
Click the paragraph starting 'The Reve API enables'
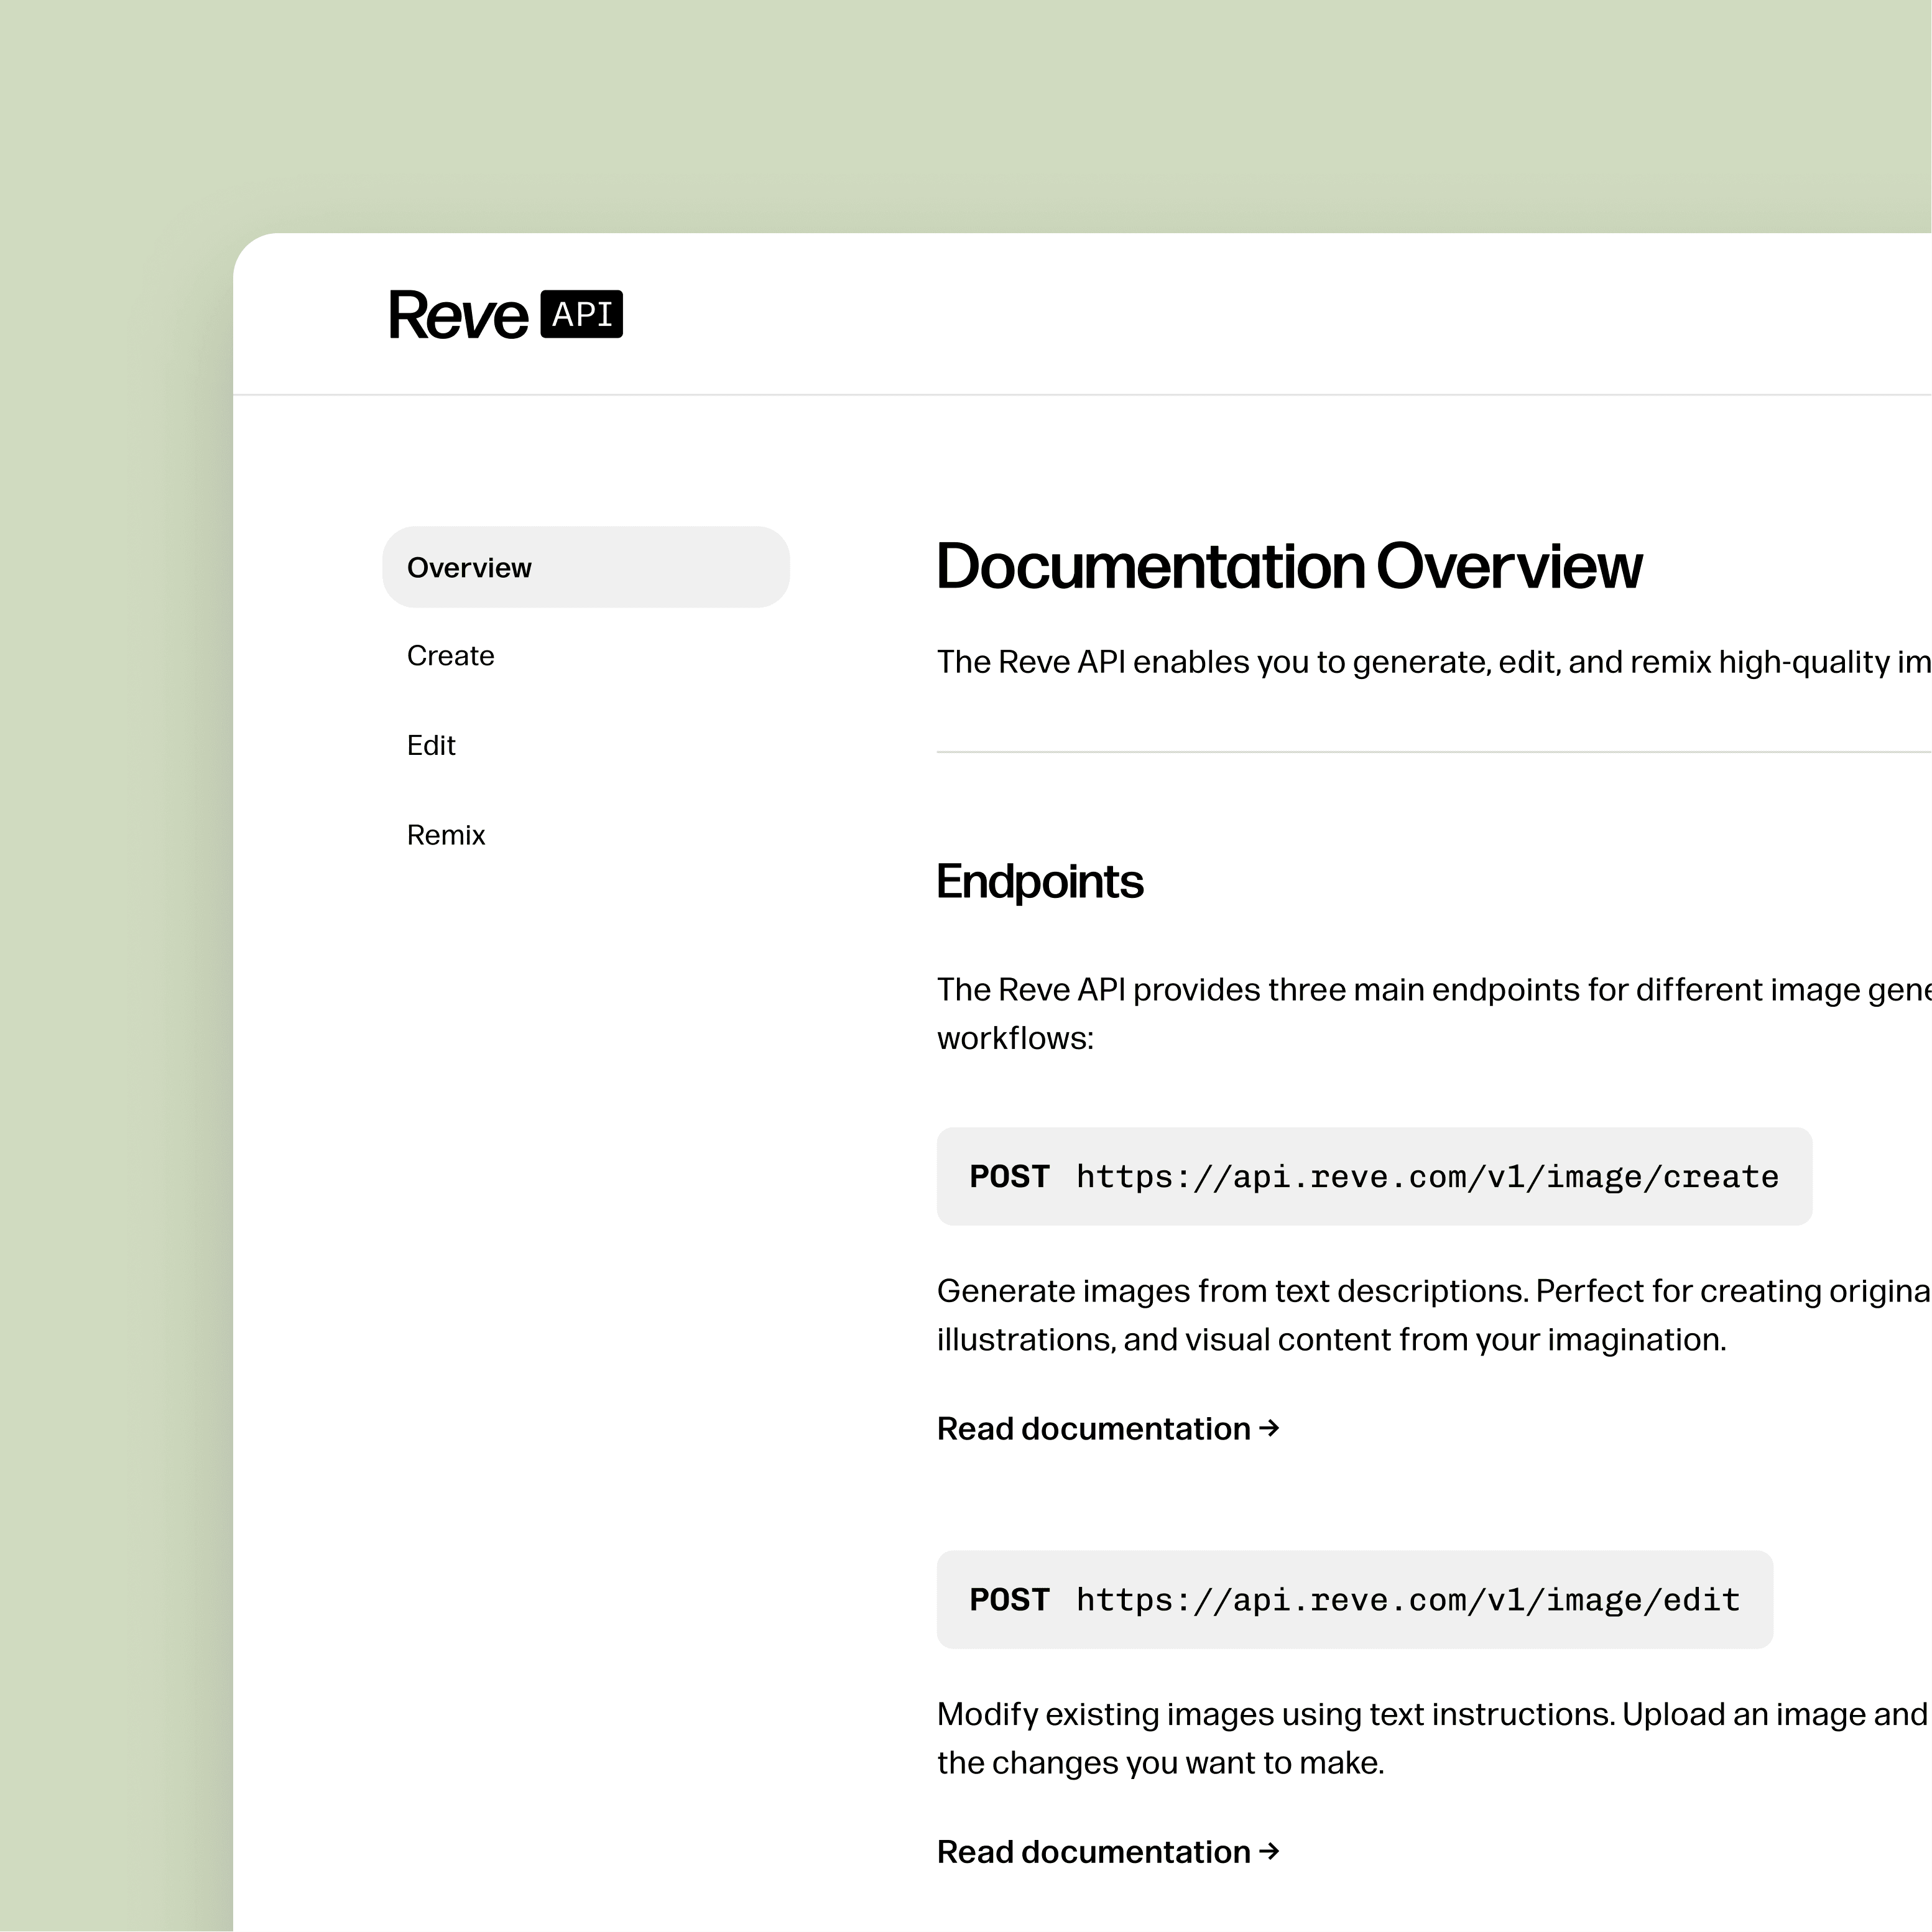coord(1430,662)
